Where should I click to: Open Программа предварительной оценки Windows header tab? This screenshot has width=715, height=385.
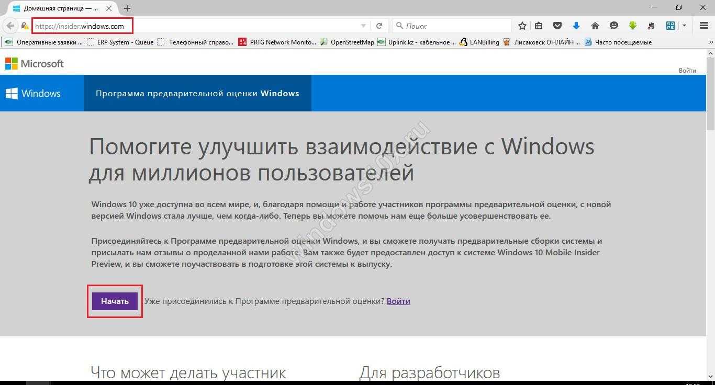[x=197, y=94]
